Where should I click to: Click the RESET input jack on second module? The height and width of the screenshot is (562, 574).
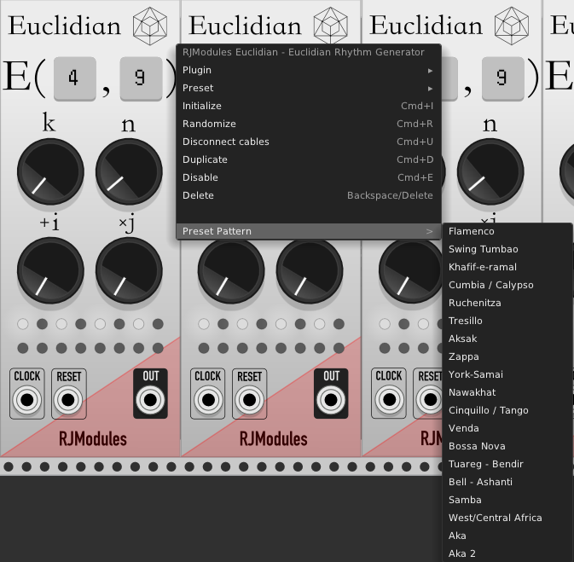(x=249, y=400)
